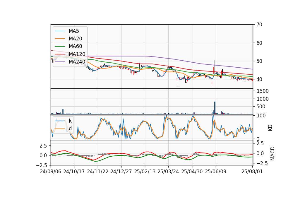
Task: Click the 1500 volume axis tick label
Action: click(263, 91)
